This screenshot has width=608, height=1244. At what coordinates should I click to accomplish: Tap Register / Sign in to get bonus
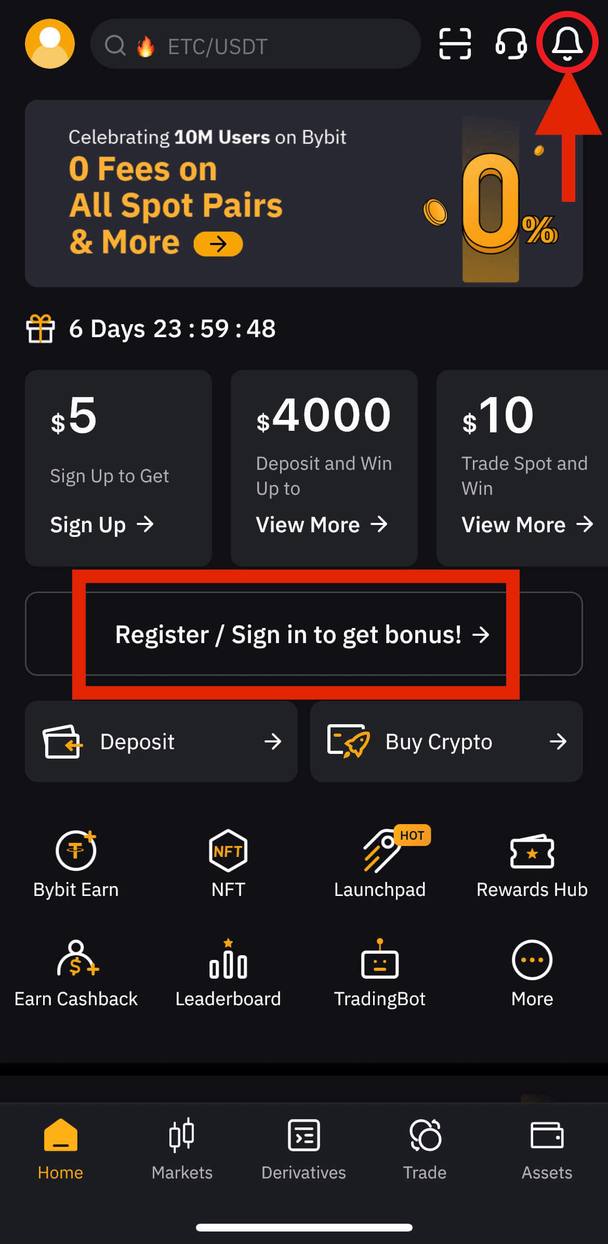click(303, 634)
